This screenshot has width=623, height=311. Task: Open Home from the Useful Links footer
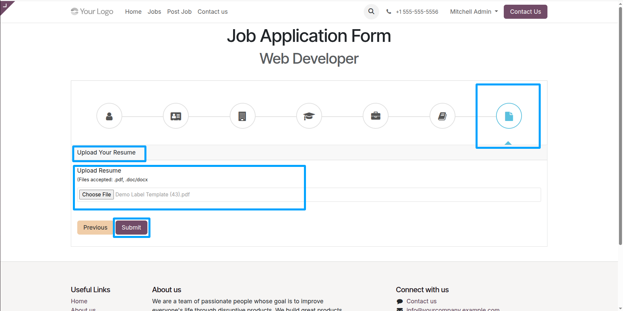click(x=79, y=301)
